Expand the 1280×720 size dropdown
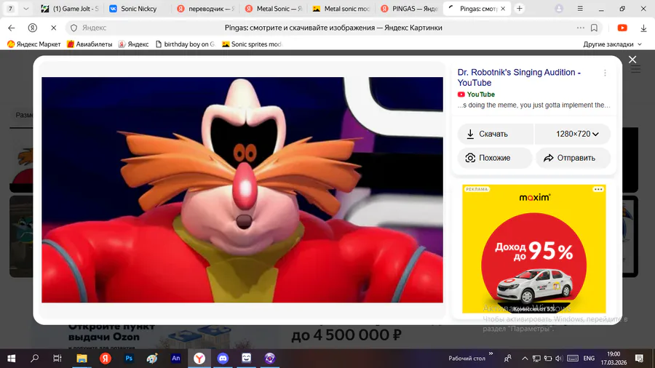Viewport: 655px width, 368px height. [573, 134]
